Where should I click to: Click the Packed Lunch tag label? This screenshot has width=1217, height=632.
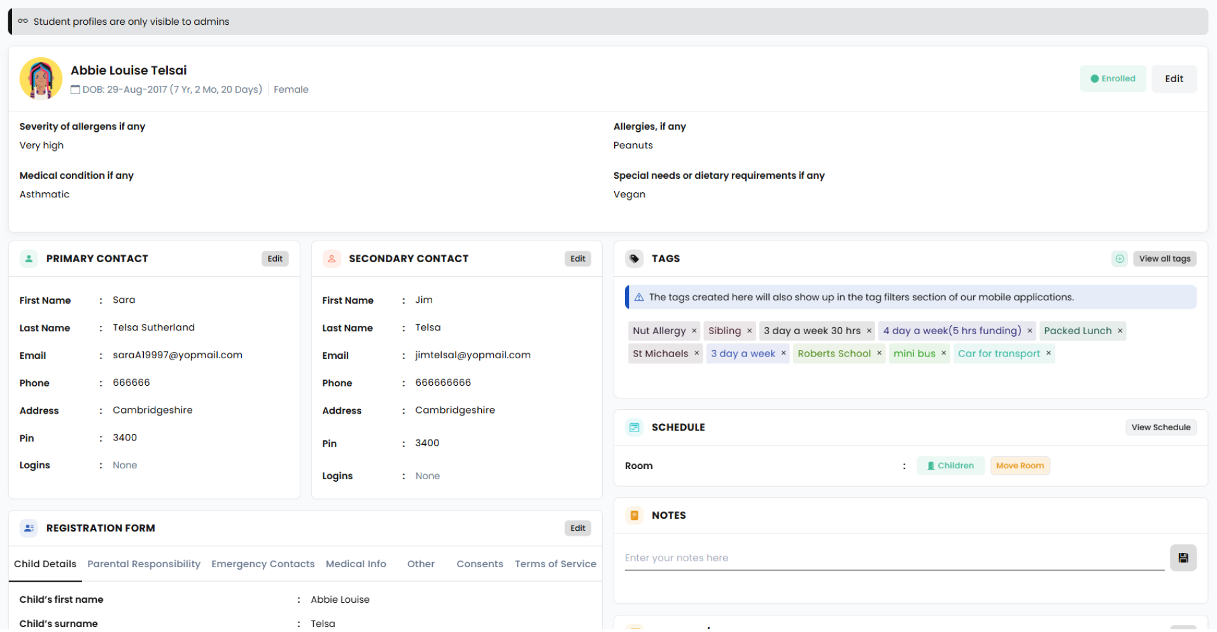click(x=1077, y=331)
